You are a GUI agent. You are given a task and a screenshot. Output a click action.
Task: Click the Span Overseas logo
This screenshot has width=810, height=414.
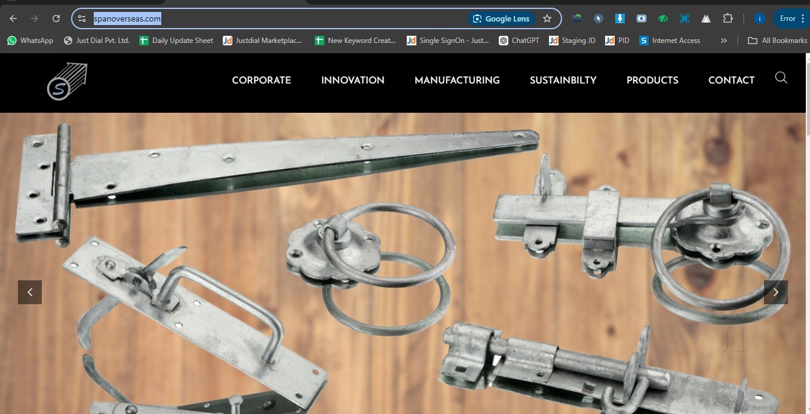click(67, 81)
